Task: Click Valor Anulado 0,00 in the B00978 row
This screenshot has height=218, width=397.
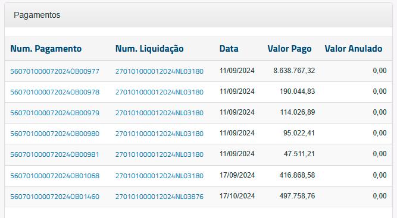Action: [380, 91]
